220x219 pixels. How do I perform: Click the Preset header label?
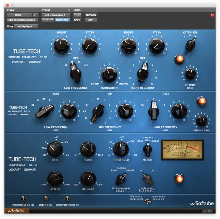click(x=46, y=10)
